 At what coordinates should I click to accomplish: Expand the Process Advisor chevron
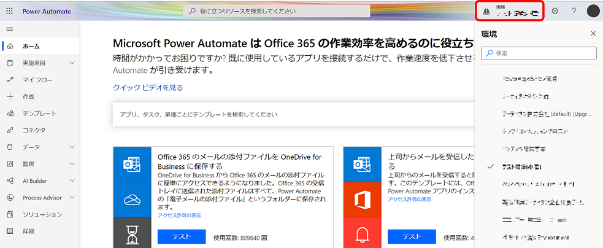[x=72, y=198]
